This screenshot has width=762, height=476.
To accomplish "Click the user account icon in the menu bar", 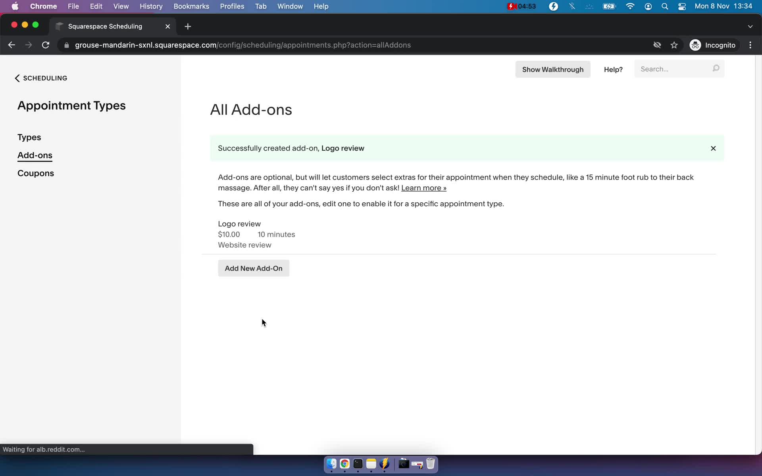I will coord(648,6).
